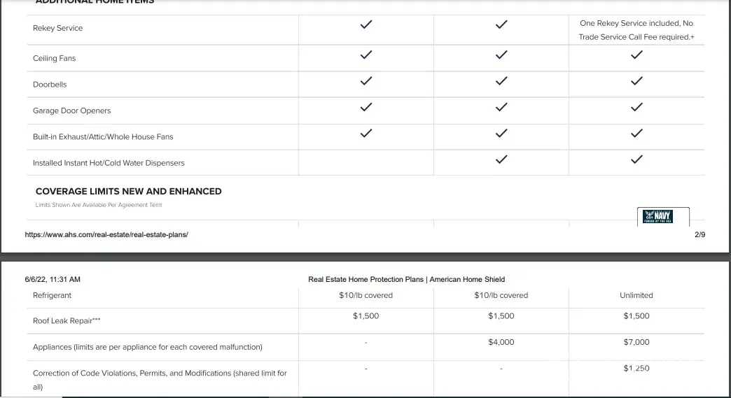Click Garage Door Openers checkmark in first column
Screen dimensions: 731x398
click(365, 108)
